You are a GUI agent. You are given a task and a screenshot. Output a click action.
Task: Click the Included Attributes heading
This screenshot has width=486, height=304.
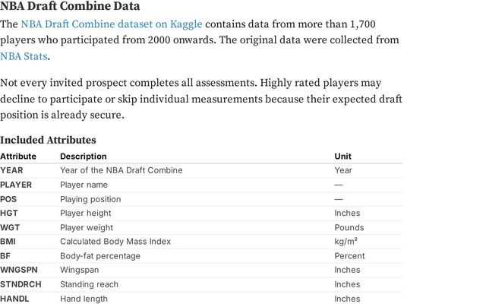point(48,140)
